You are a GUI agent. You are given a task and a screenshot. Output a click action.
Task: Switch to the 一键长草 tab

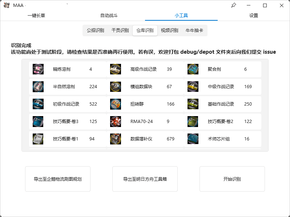pos(36,16)
